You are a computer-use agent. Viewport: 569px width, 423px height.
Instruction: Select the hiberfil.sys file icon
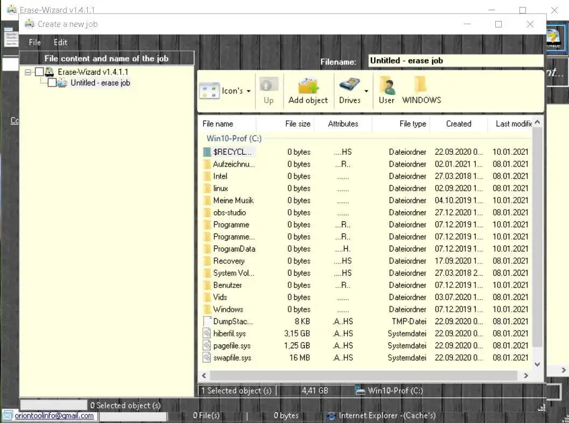coord(207,333)
